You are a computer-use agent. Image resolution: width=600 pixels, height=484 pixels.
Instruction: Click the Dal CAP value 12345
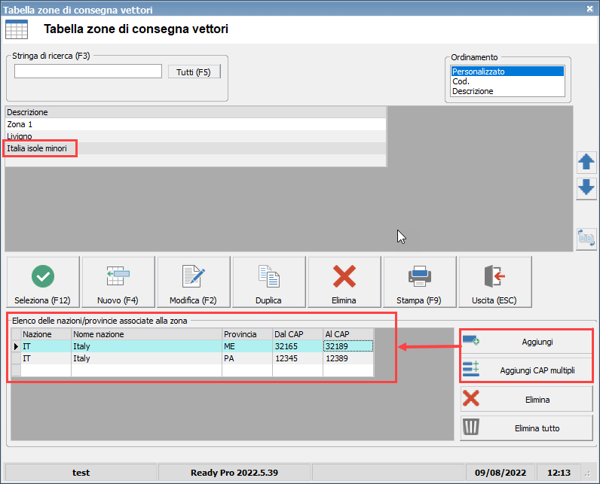tap(298, 358)
